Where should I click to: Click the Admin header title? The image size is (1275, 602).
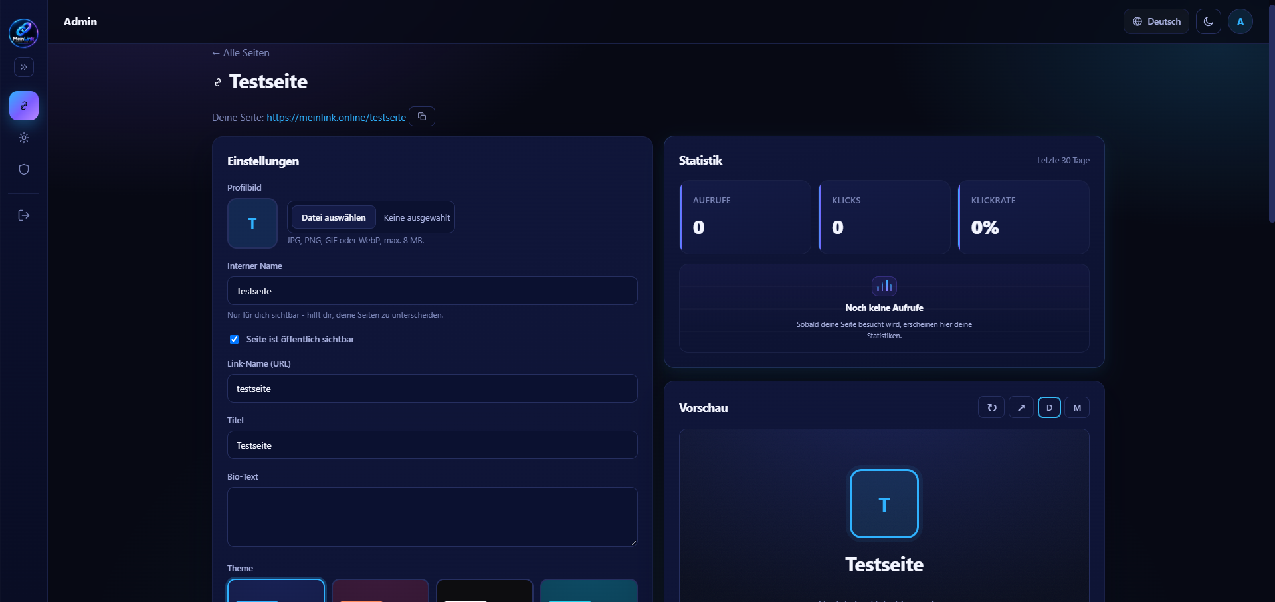pos(80,21)
